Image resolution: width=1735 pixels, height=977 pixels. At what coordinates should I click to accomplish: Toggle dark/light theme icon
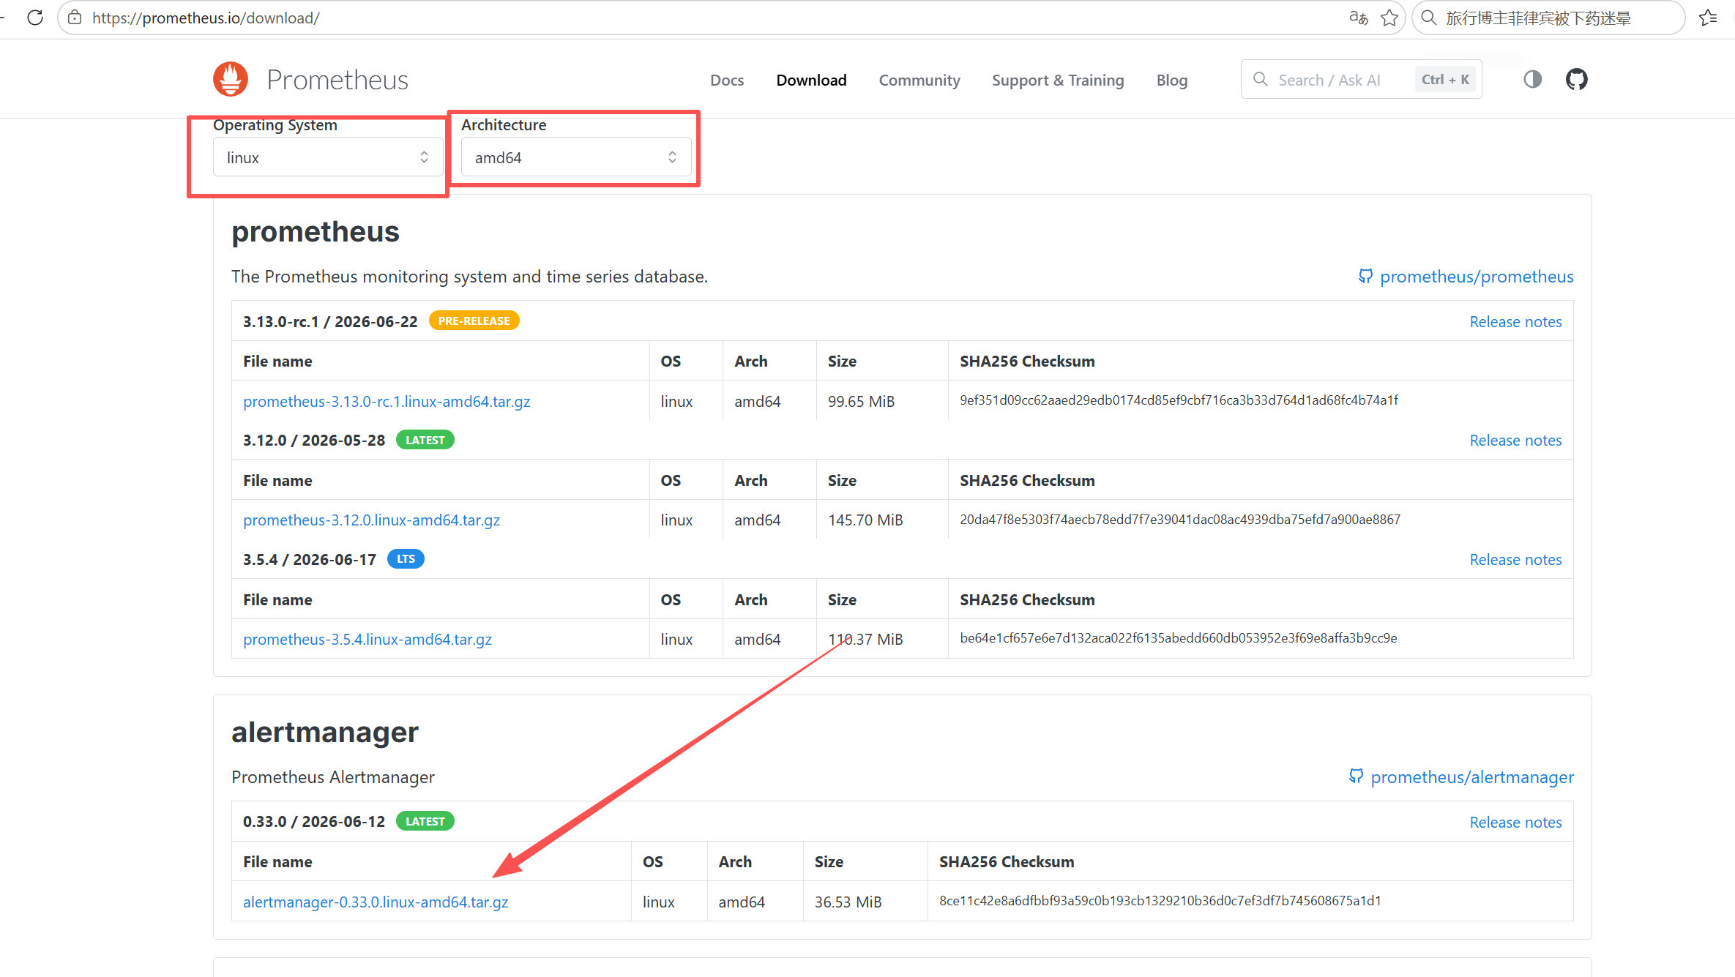click(x=1532, y=79)
